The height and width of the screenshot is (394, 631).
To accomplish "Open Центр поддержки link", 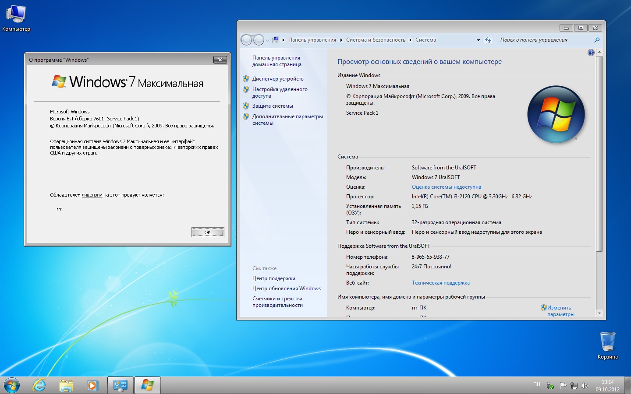I will [273, 278].
